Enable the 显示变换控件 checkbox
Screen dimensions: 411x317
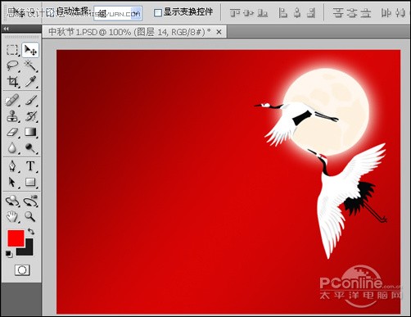click(x=158, y=12)
